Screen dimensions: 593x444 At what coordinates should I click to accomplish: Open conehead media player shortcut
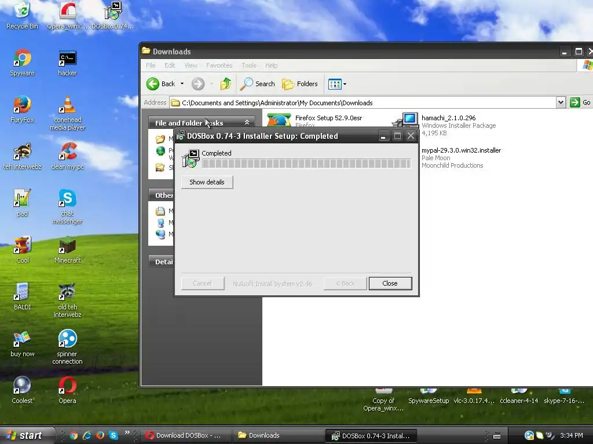pos(67,113)
